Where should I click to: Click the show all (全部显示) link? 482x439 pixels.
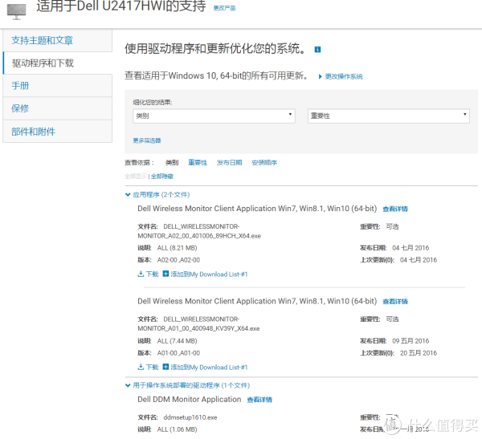click(136, 177)
